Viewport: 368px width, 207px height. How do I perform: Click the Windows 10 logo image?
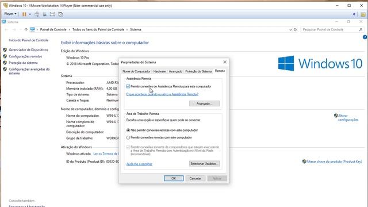(x=320, y=63)
